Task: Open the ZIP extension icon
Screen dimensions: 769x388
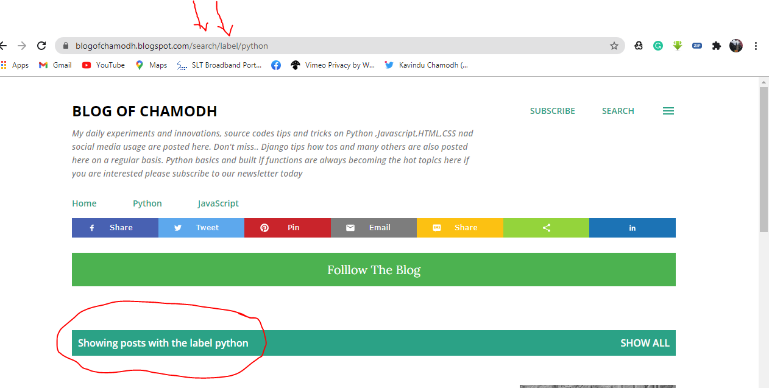Action: coord(697,46)
